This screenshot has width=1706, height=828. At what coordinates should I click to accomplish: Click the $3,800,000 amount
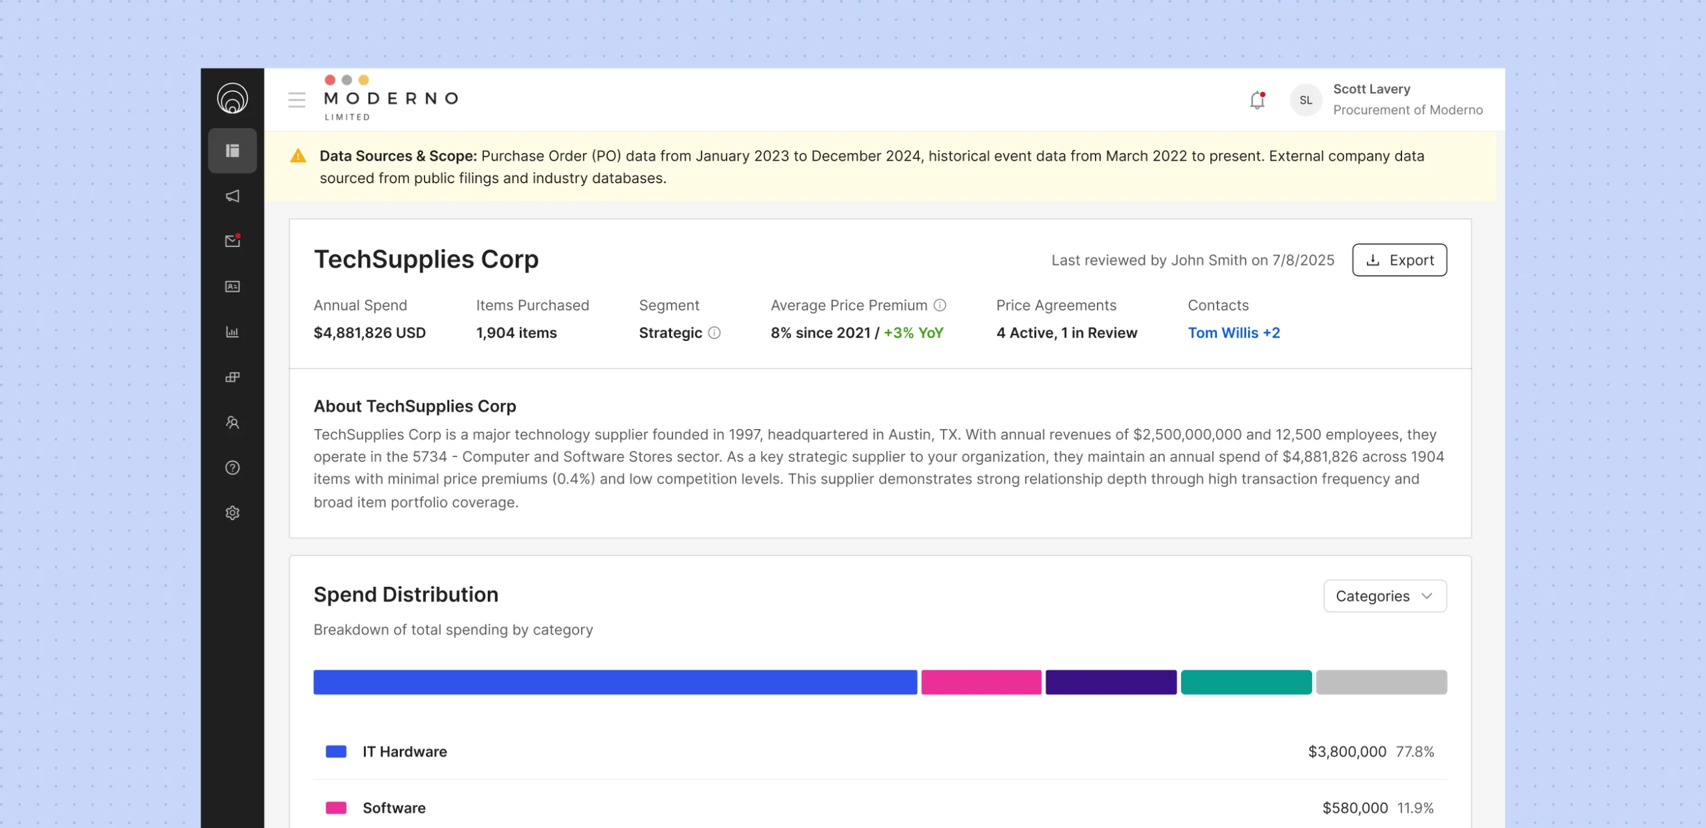pyautogui.click(x=1347, y=751)
